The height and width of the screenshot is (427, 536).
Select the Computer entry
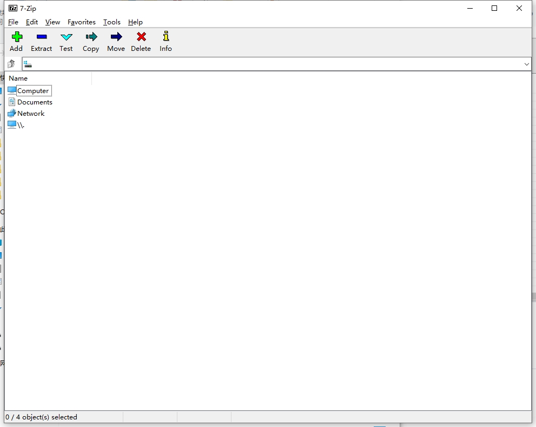click(34, 91)
